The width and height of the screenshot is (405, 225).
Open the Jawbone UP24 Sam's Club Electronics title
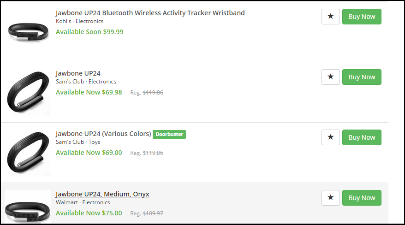coord(78,73)
